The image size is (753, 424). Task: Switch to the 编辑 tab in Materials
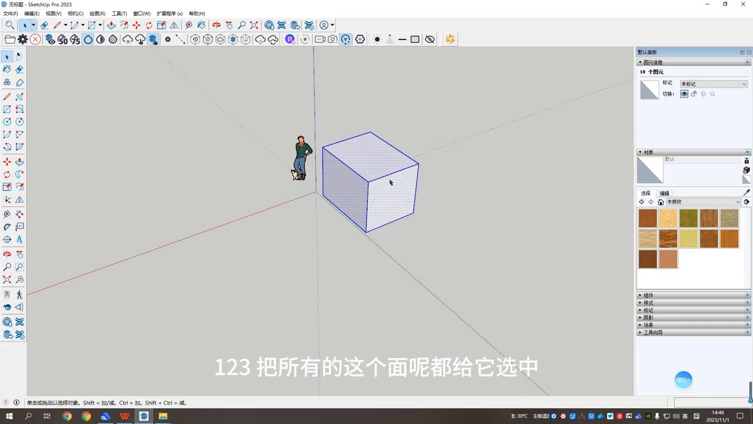(664, 193)
